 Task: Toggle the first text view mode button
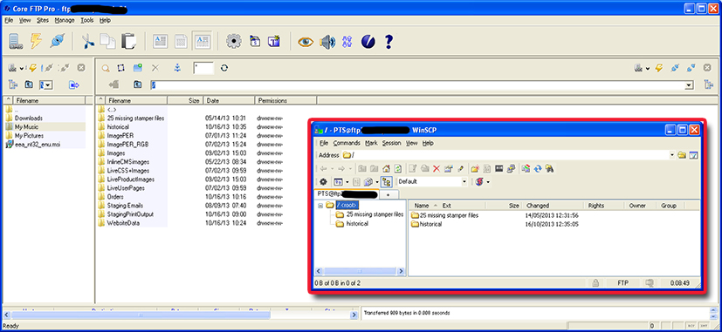click(x=161, y=41)
